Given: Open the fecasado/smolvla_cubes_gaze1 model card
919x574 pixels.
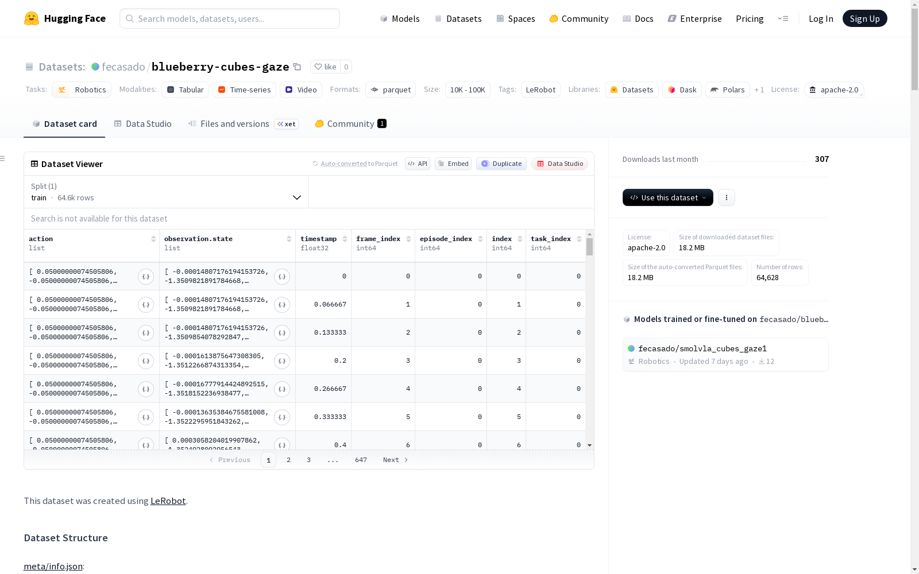Looking at the screenshot, I should click(725, 355).
